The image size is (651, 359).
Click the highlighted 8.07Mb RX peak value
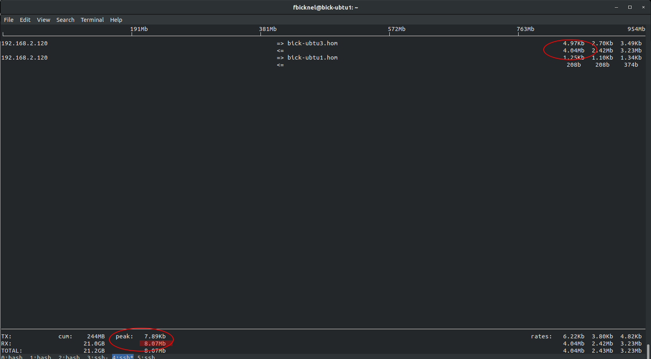point(155,344)
